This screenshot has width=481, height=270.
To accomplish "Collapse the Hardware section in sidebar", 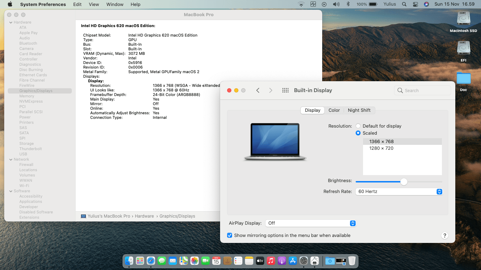I will point(11,22).
